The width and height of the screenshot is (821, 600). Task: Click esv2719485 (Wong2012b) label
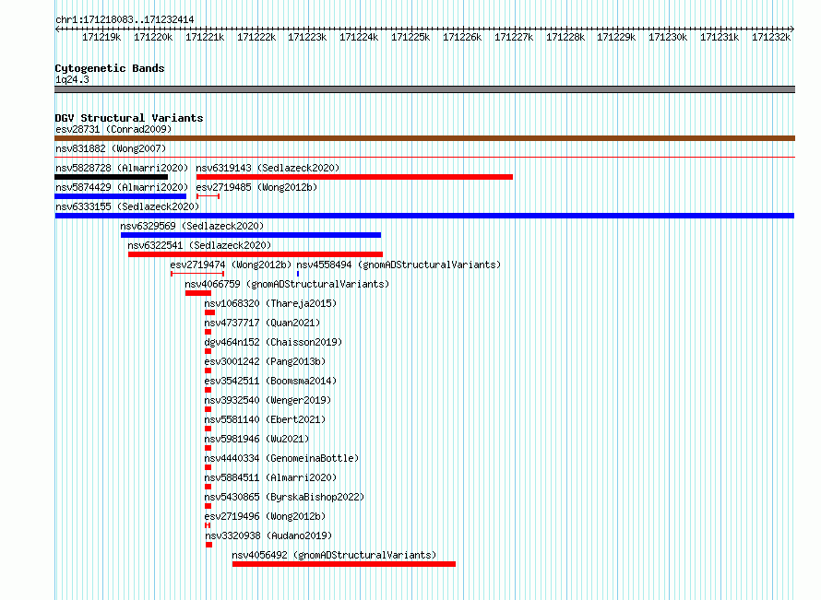pos(256,187)
